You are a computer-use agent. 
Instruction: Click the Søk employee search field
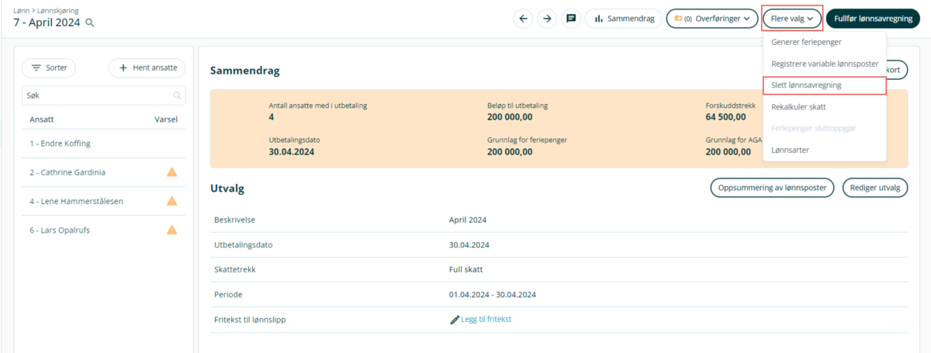tap(97, 95)
